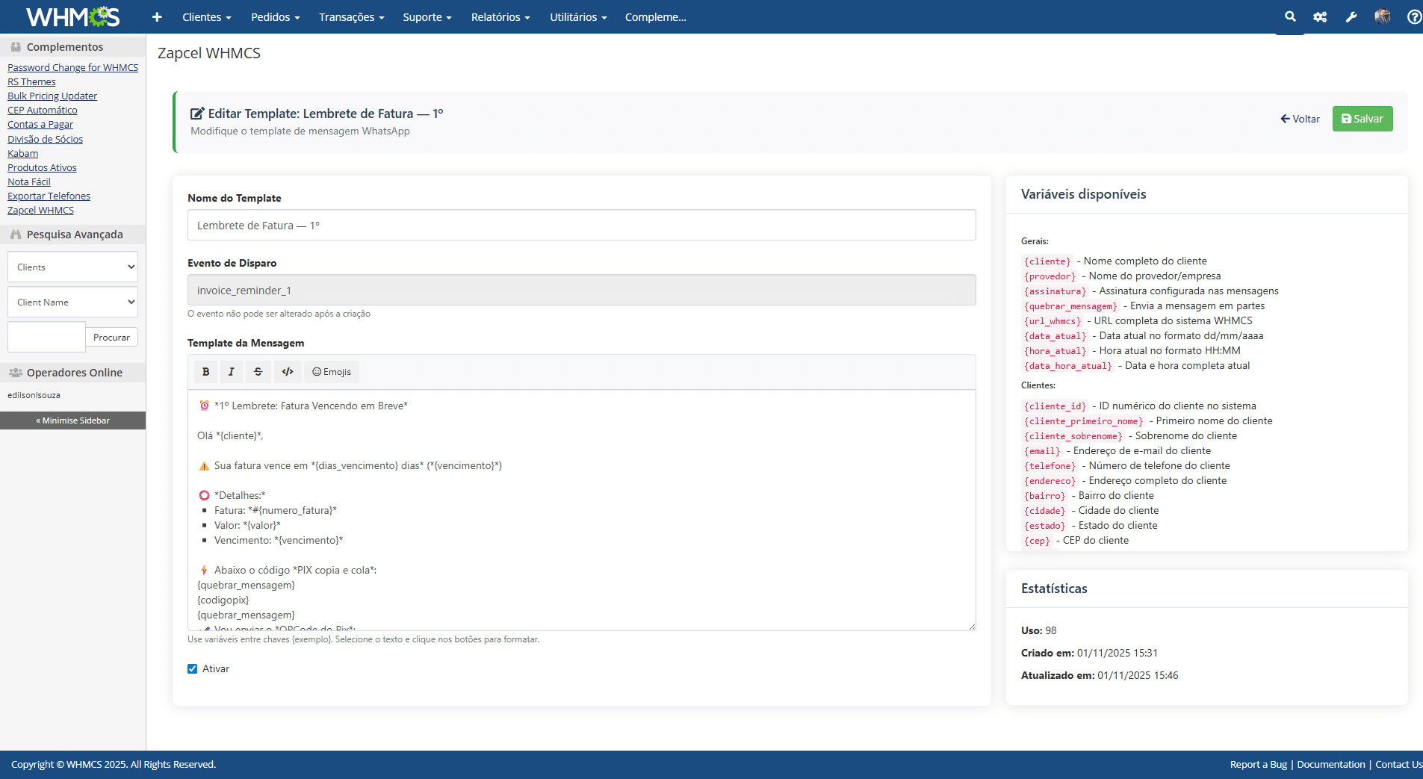The image size is (1423, 779).
Task: Uncheck the Ativar checkbox
Action: click(193, 669)
